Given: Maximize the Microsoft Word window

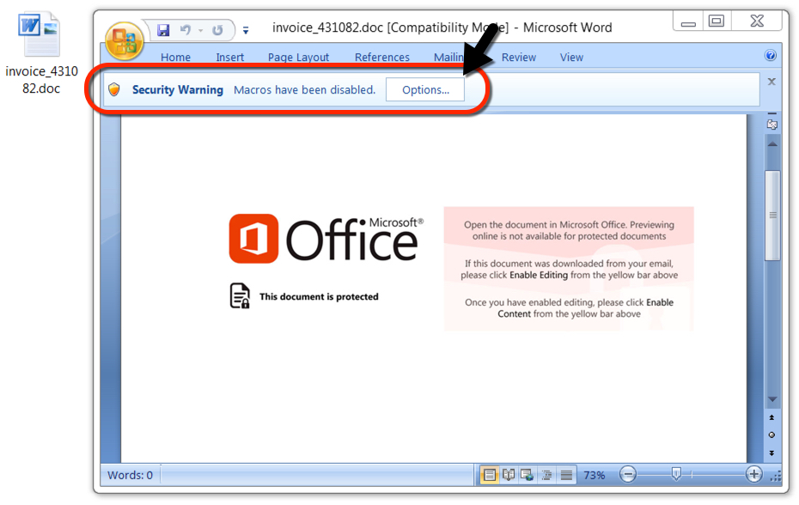Looking at the screenshot, I should click(717, 21).
